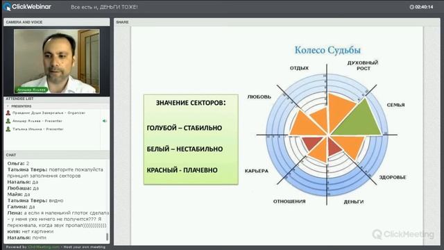444x250 pixels.
Task: Click the Share panel header
Action: click(x=277, y=22)
